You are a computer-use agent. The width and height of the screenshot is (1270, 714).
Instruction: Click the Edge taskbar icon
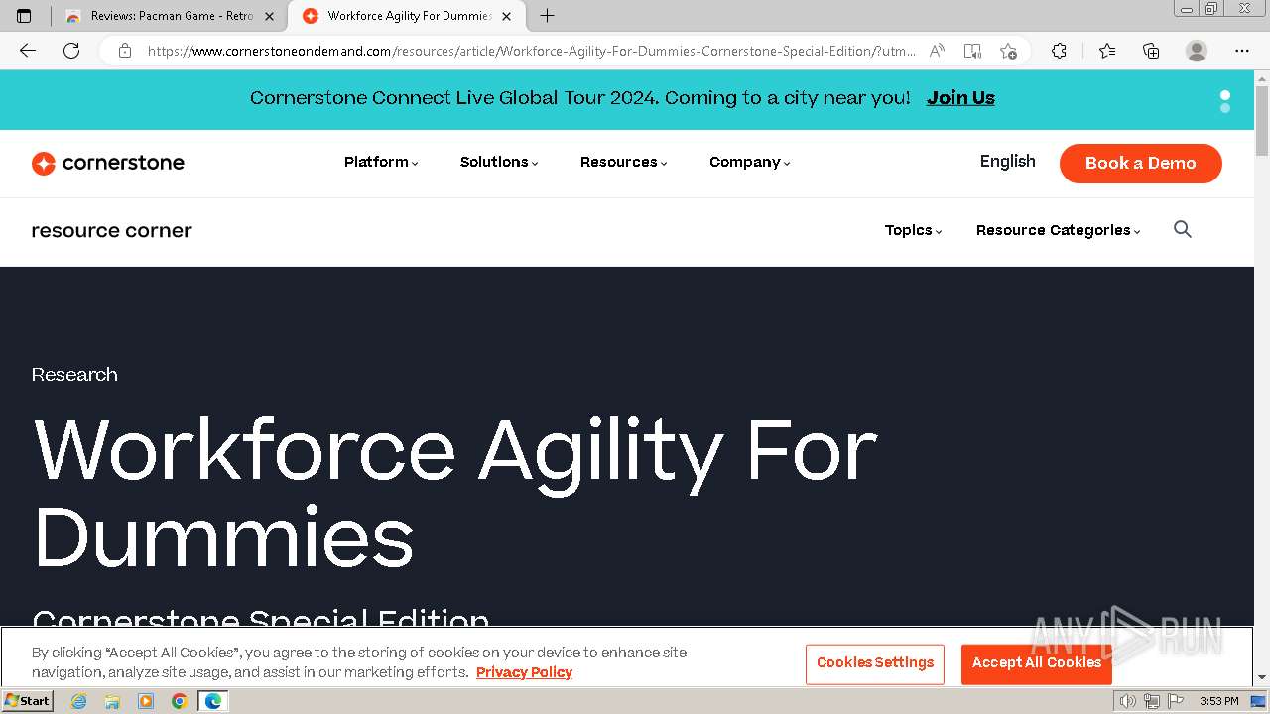(x=213, y=701)
